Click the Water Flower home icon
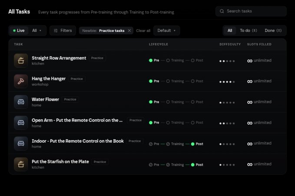Image resolution: width=295 pixels, height=196 pixels. click(21, 102)
